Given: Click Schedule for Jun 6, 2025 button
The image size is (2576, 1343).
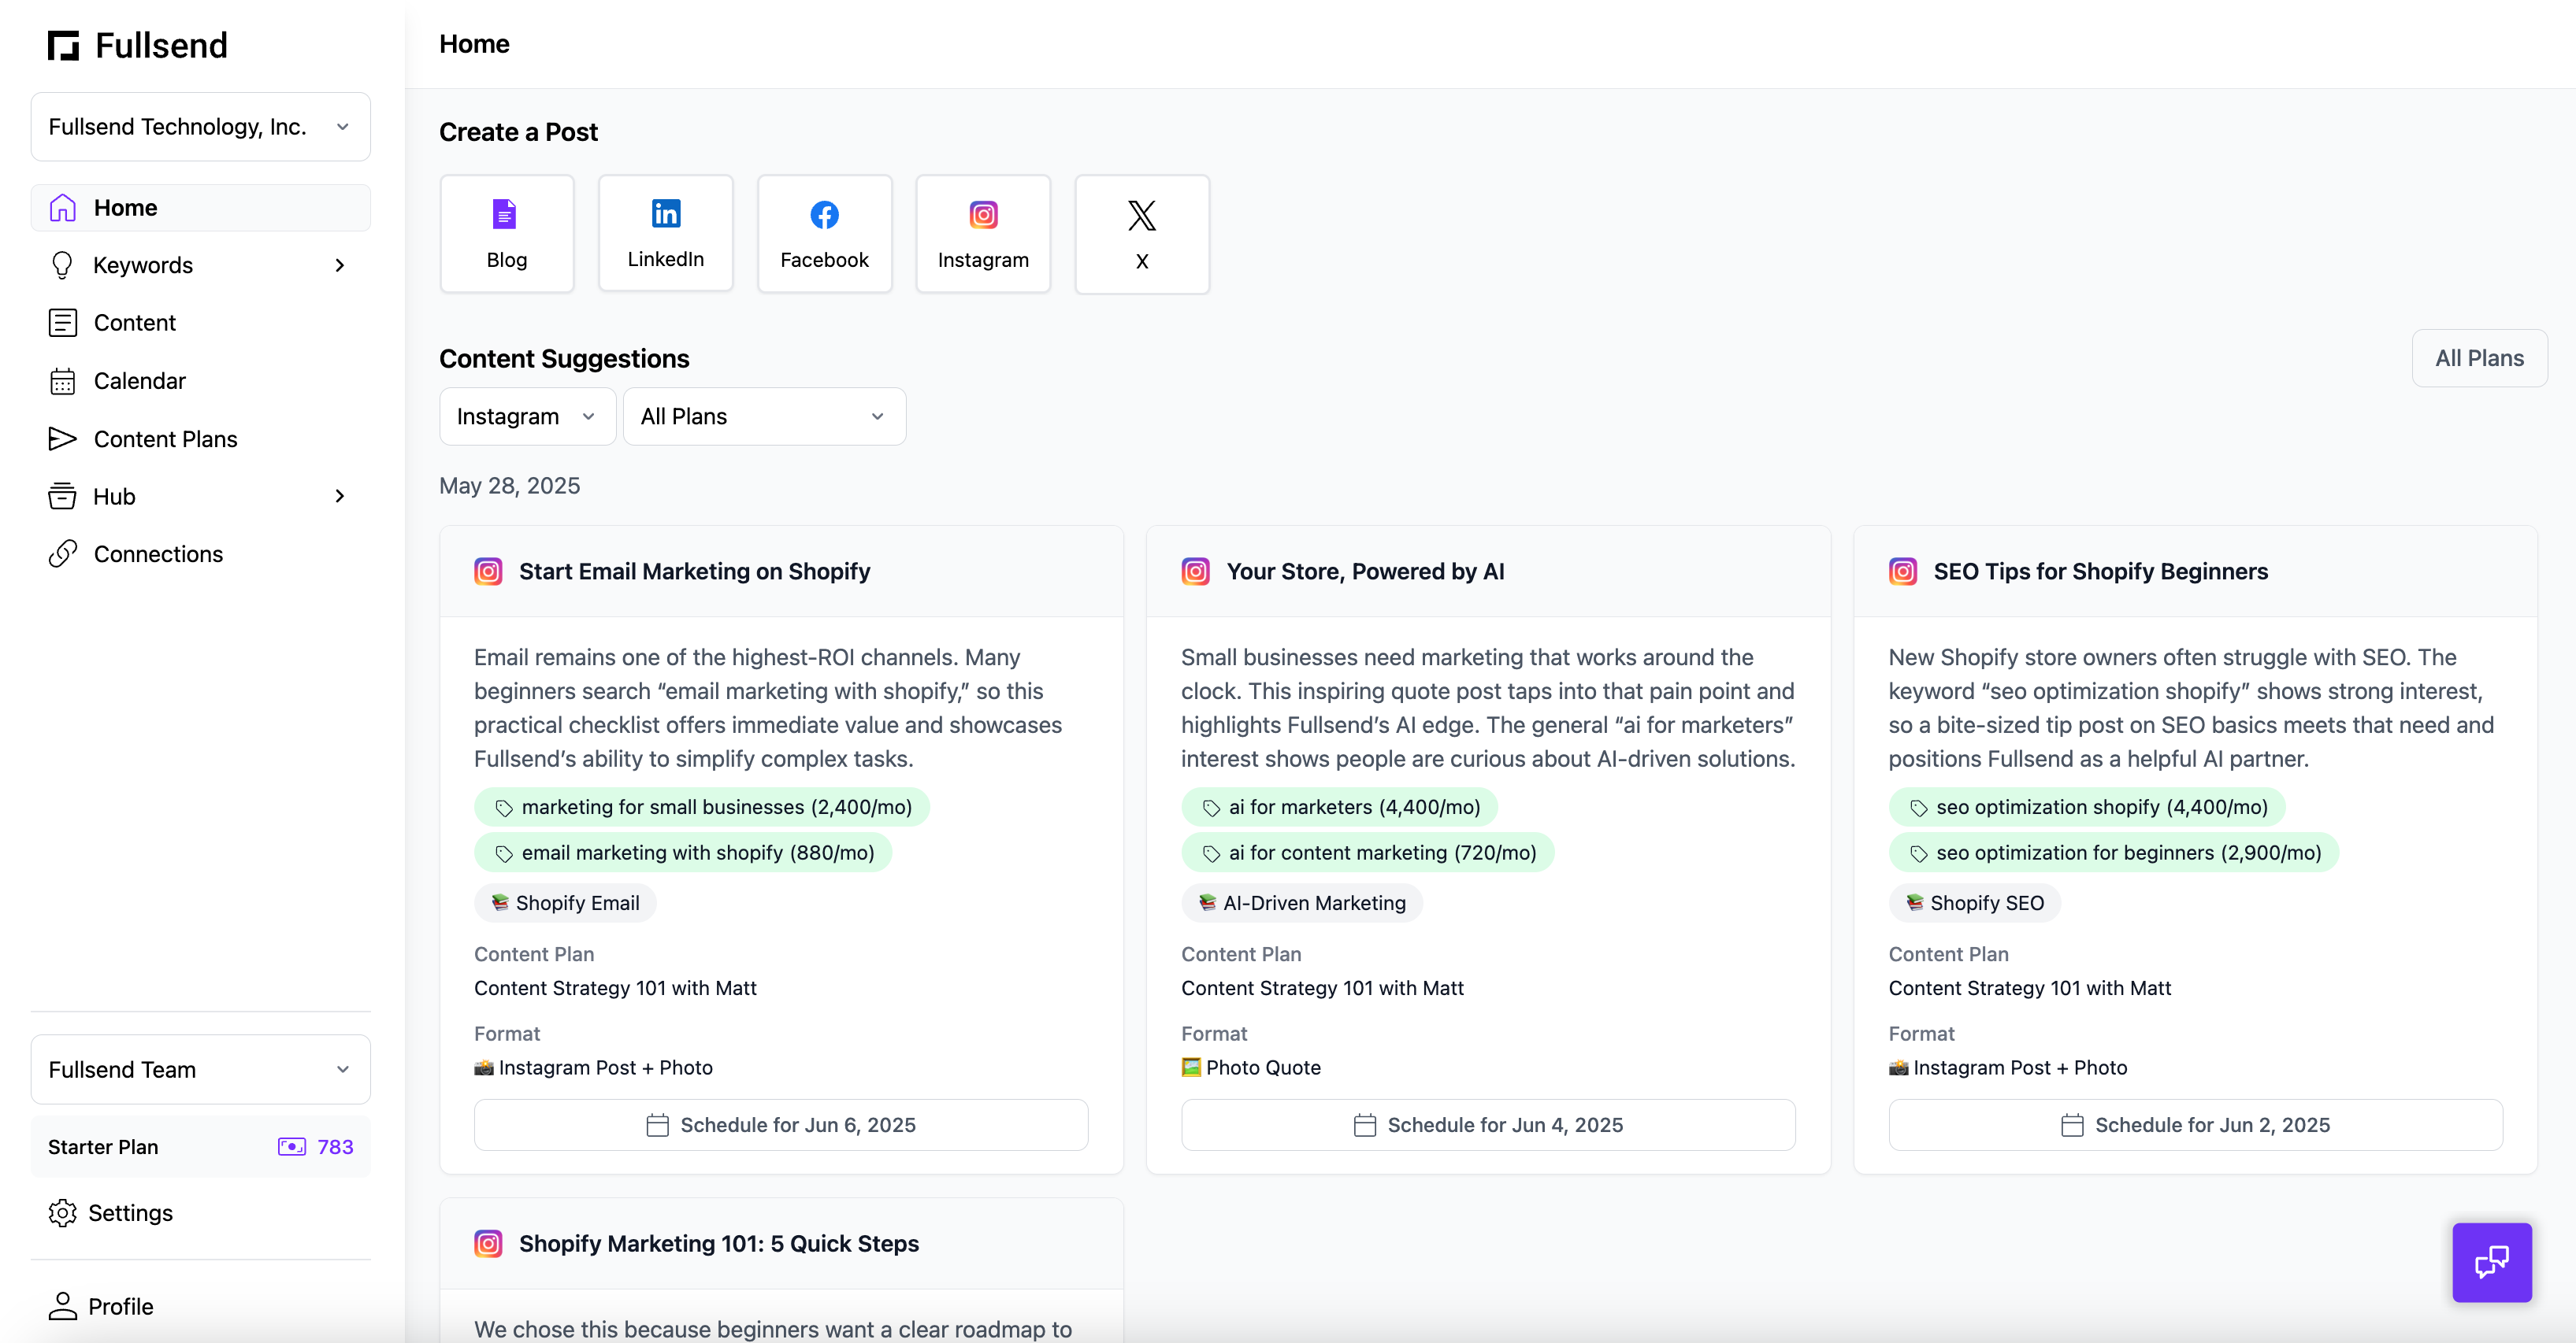Looking at the screenshot, I should [780, 1125].
